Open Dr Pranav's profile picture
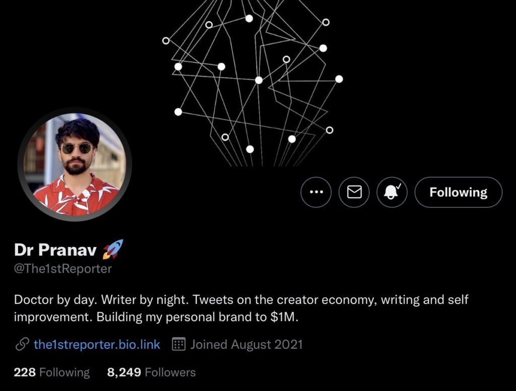 tap(75, 165)
